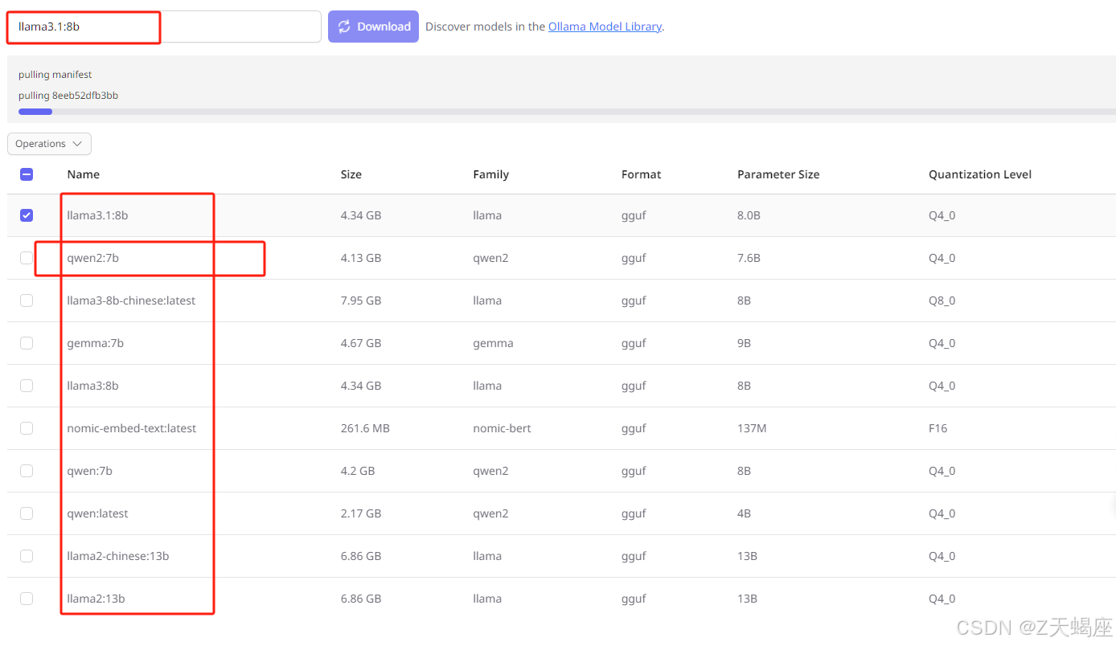The width and height of the screenshot is (1116, 646).
Task: Click the Q8_0 quantization cell
Action: tap(942, 301)
